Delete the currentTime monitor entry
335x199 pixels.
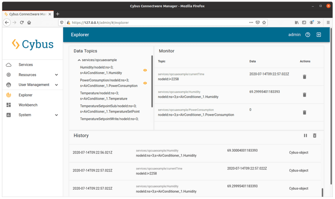(x=305, y=77)
